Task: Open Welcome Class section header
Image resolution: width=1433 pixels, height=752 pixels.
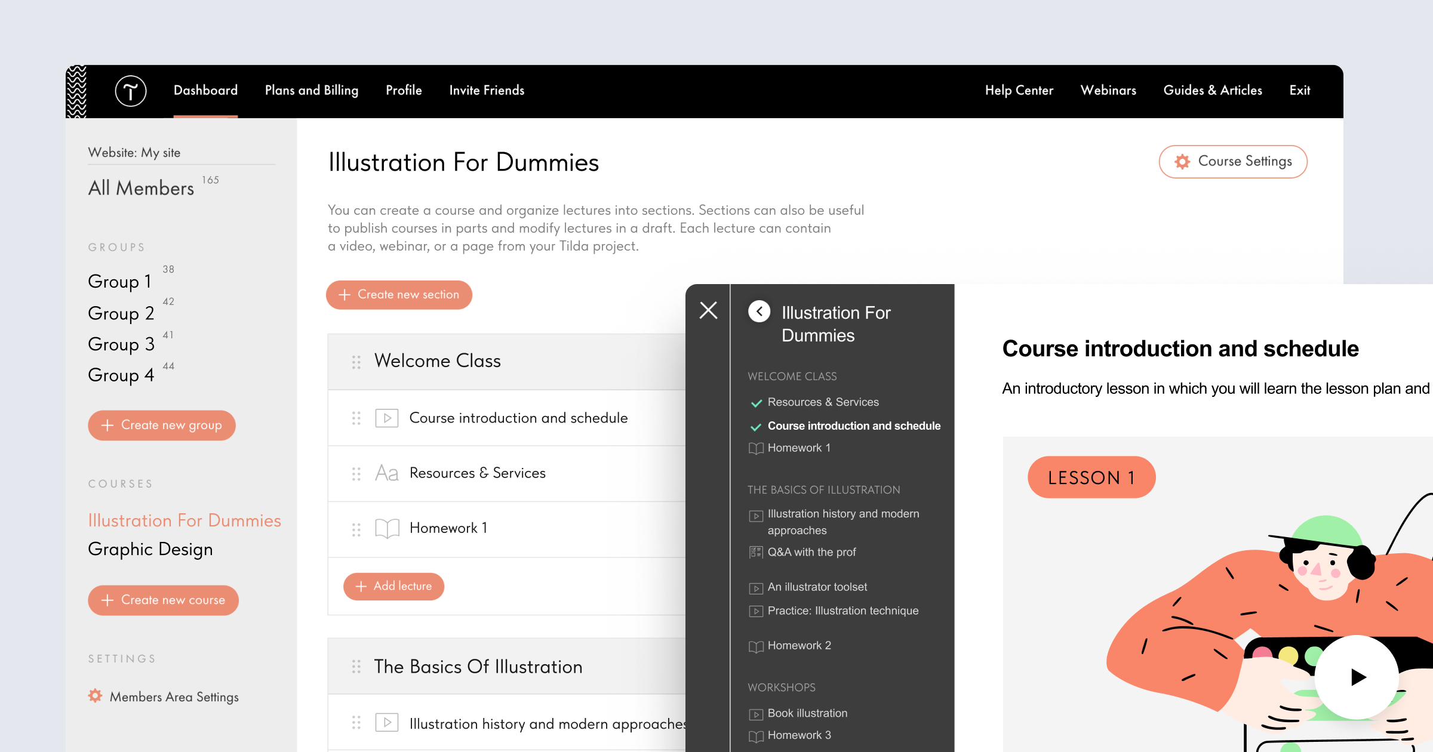Action: point(506,361)
